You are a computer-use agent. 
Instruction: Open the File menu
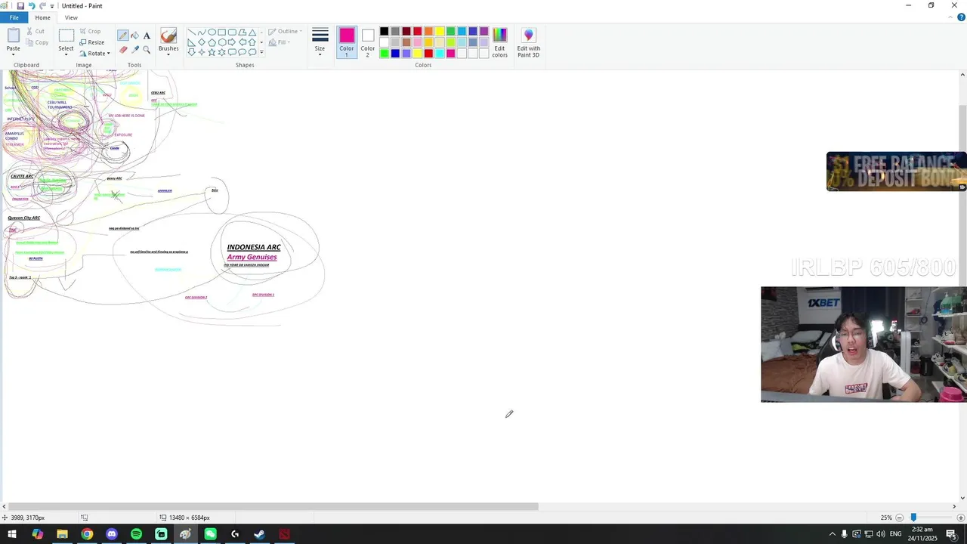coord(14,17)
